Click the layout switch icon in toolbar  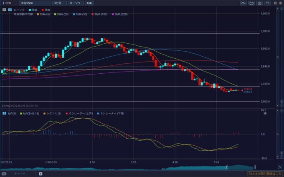tap(267, 3)
